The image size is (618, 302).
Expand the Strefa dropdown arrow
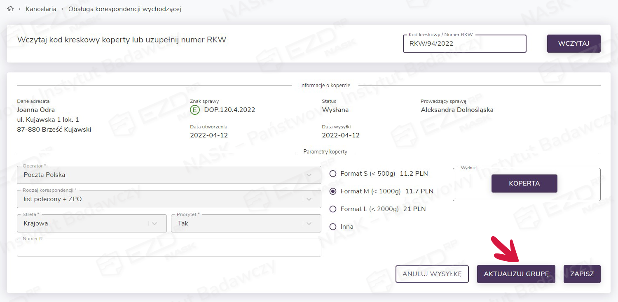[154, 223]
